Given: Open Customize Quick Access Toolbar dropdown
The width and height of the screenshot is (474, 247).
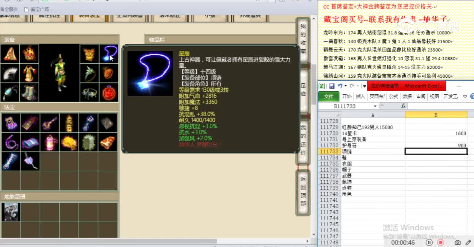Looking at the screenshot, I should [x=364, y=86].
